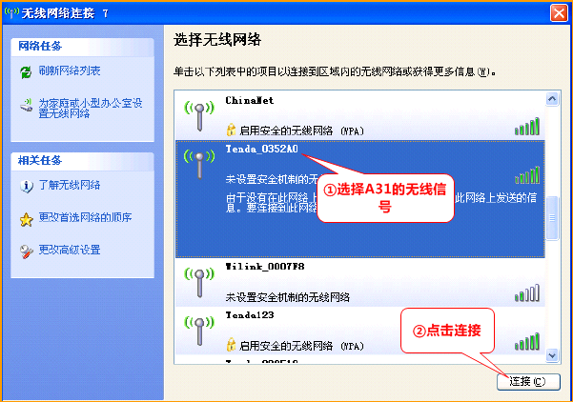Click the wireless icon in the title bar
This screenshot has width=573, height=402.
click(x=11, y=11)
